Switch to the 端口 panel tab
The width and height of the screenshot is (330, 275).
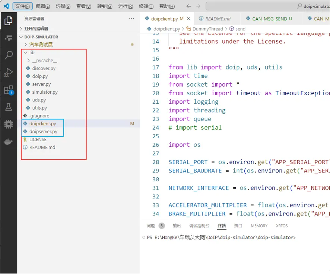238,226
